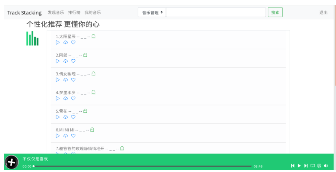Click the song title 3.倩女幽魂
The width and height of the screenshot is (336, 172).
pos(66,74)
